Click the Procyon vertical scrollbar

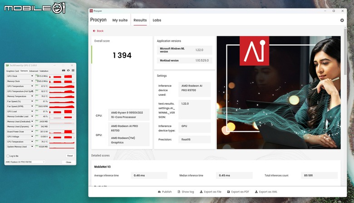point(345,52)
